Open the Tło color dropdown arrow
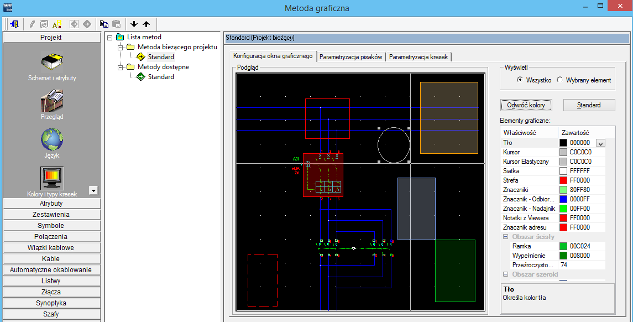 (x=601, y=143)
